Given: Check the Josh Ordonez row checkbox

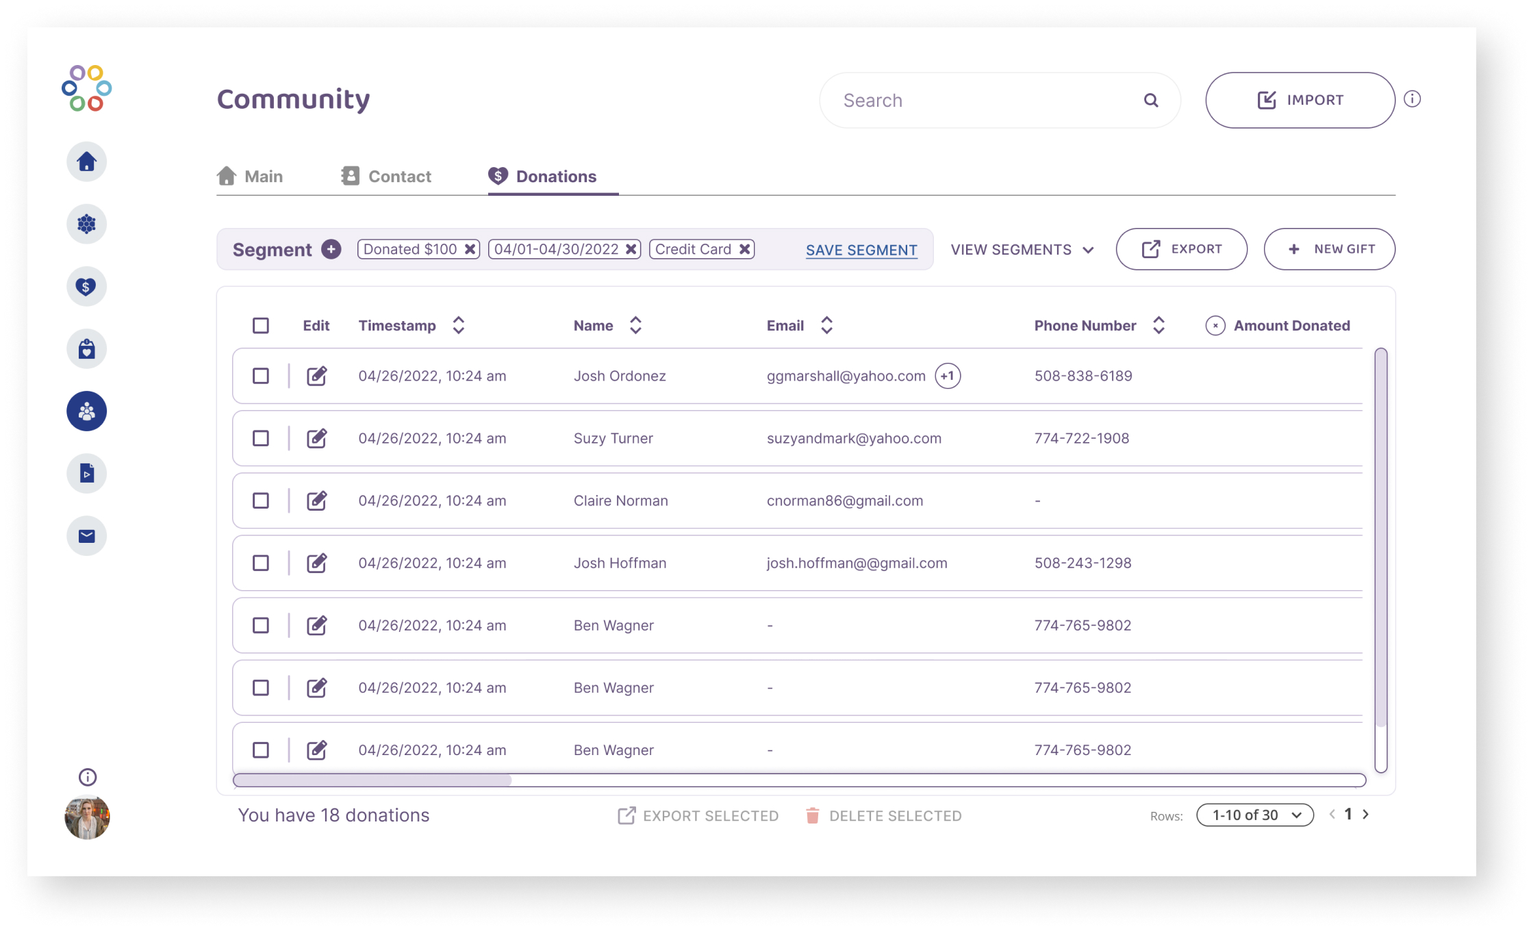Looking at the screenshot, I should click(x=260, y=375).
